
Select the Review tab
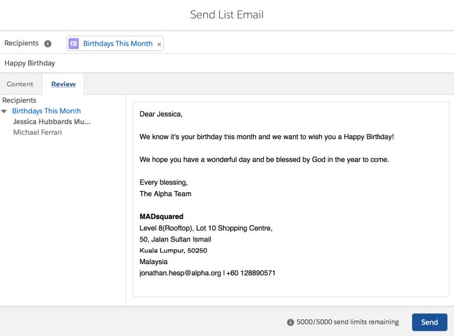click(63, 84)
